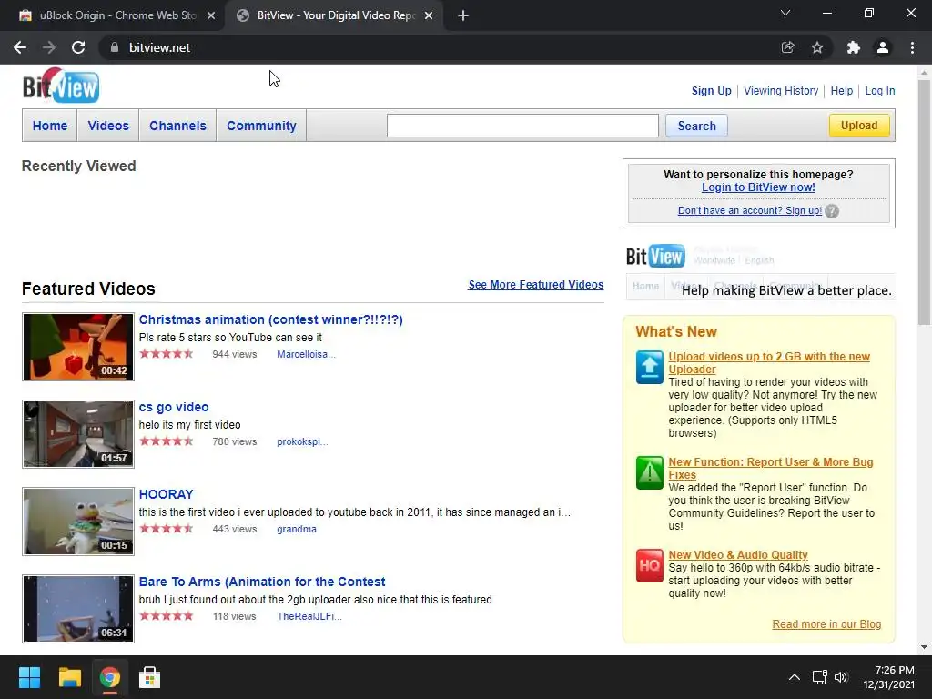Show hidden system tray icons
Image resolution: width=932 pixels, height=699 pixels.
(x=794, y=677)
